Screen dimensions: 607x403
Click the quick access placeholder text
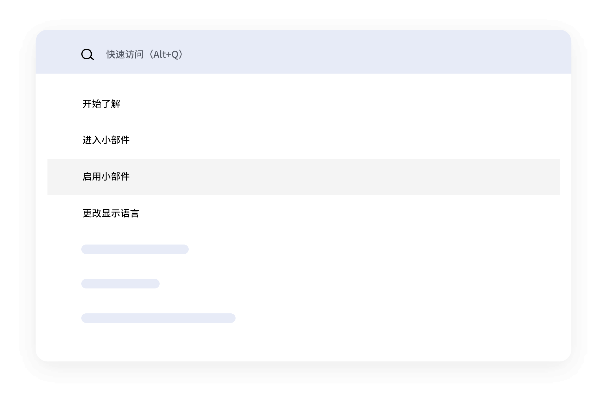(144, 54)
